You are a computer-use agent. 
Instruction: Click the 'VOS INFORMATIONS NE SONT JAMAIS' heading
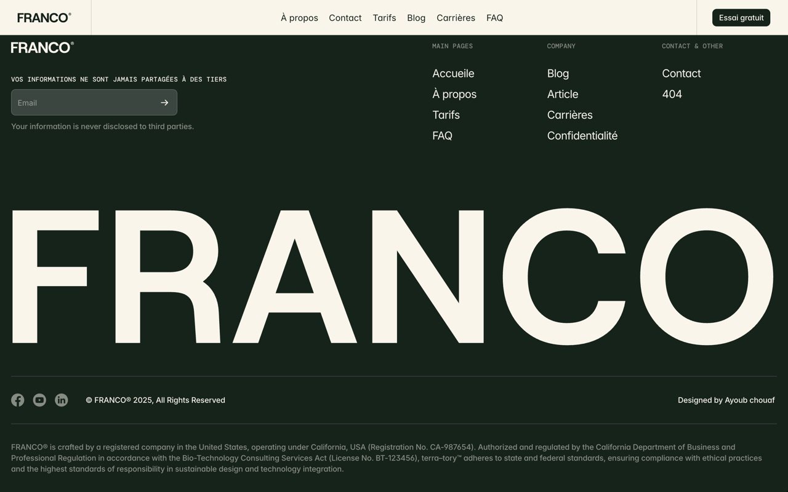click(119, 79)
